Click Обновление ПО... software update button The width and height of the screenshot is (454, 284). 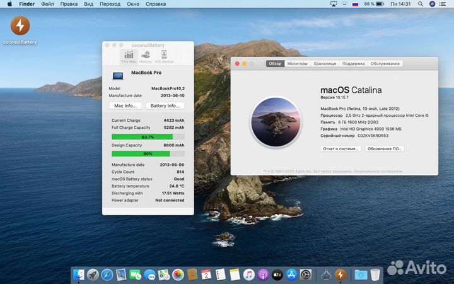385,149
